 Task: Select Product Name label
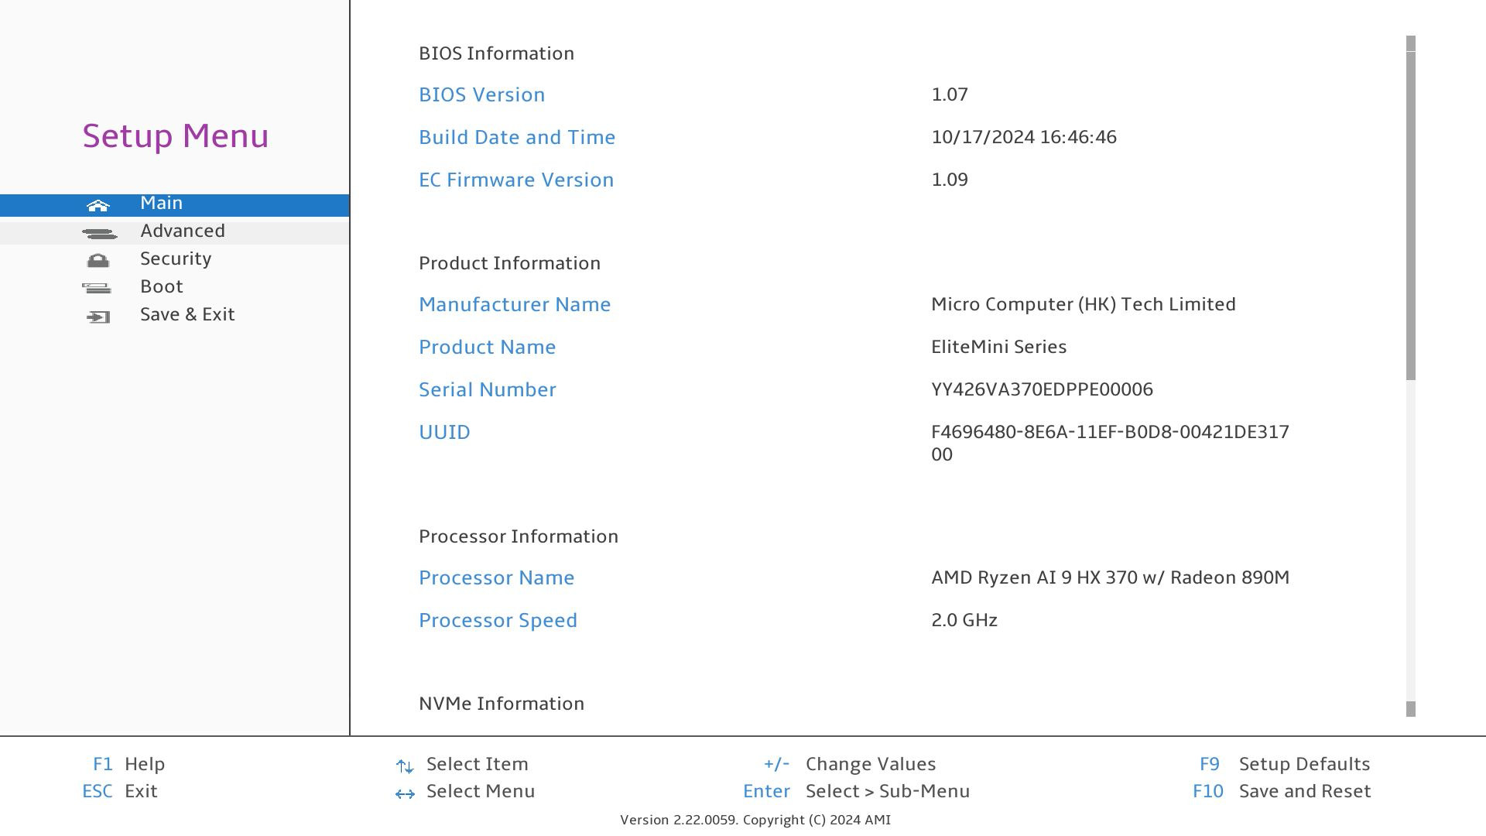click(x=487, y=347)
